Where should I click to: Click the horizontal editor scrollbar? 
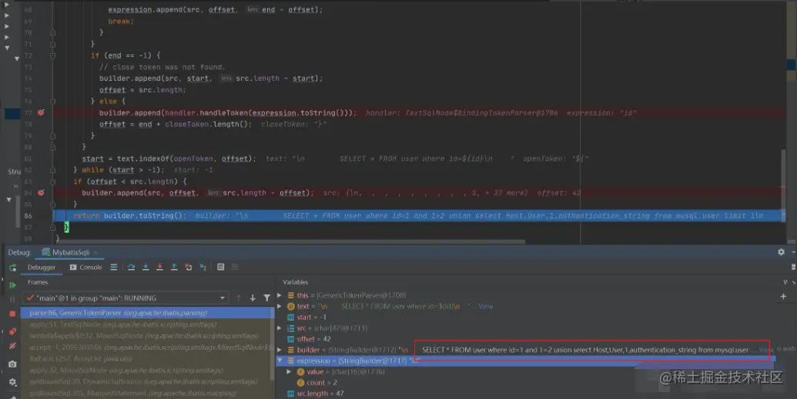tap(292, 241)
